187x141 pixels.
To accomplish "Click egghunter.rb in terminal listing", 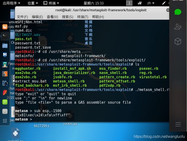I will coord(28,68).
